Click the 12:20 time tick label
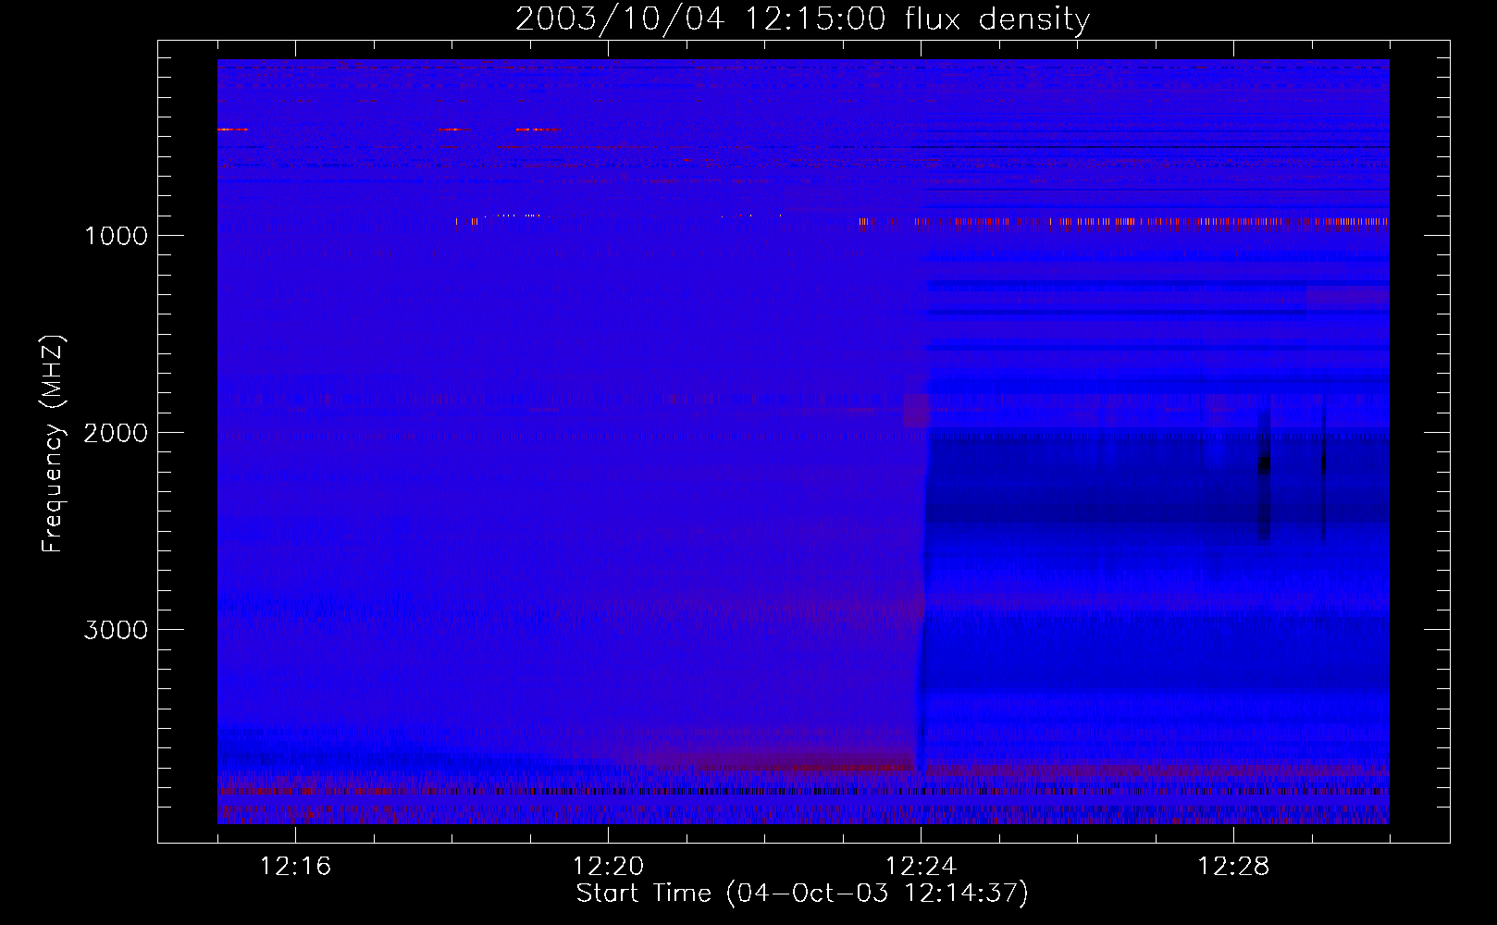 608,866
